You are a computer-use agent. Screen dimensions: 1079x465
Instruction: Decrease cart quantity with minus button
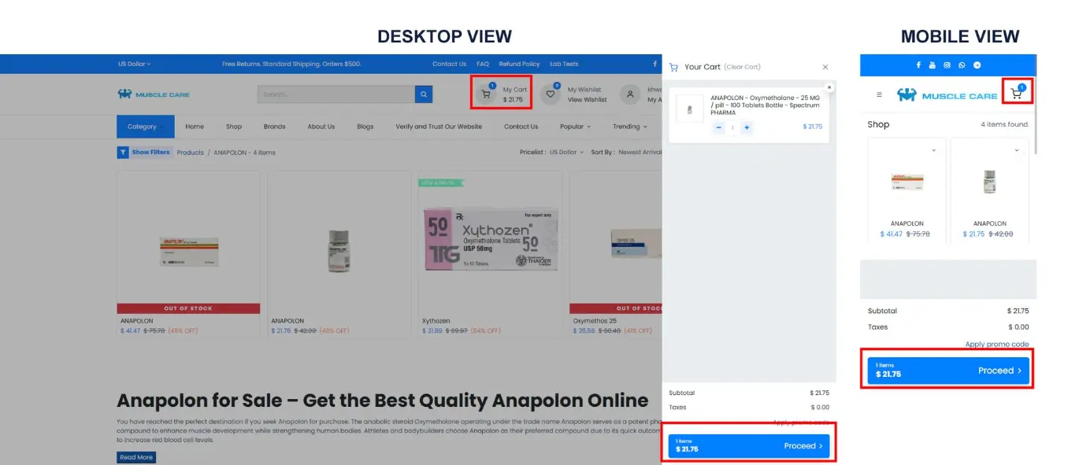[x=718, y=127]
